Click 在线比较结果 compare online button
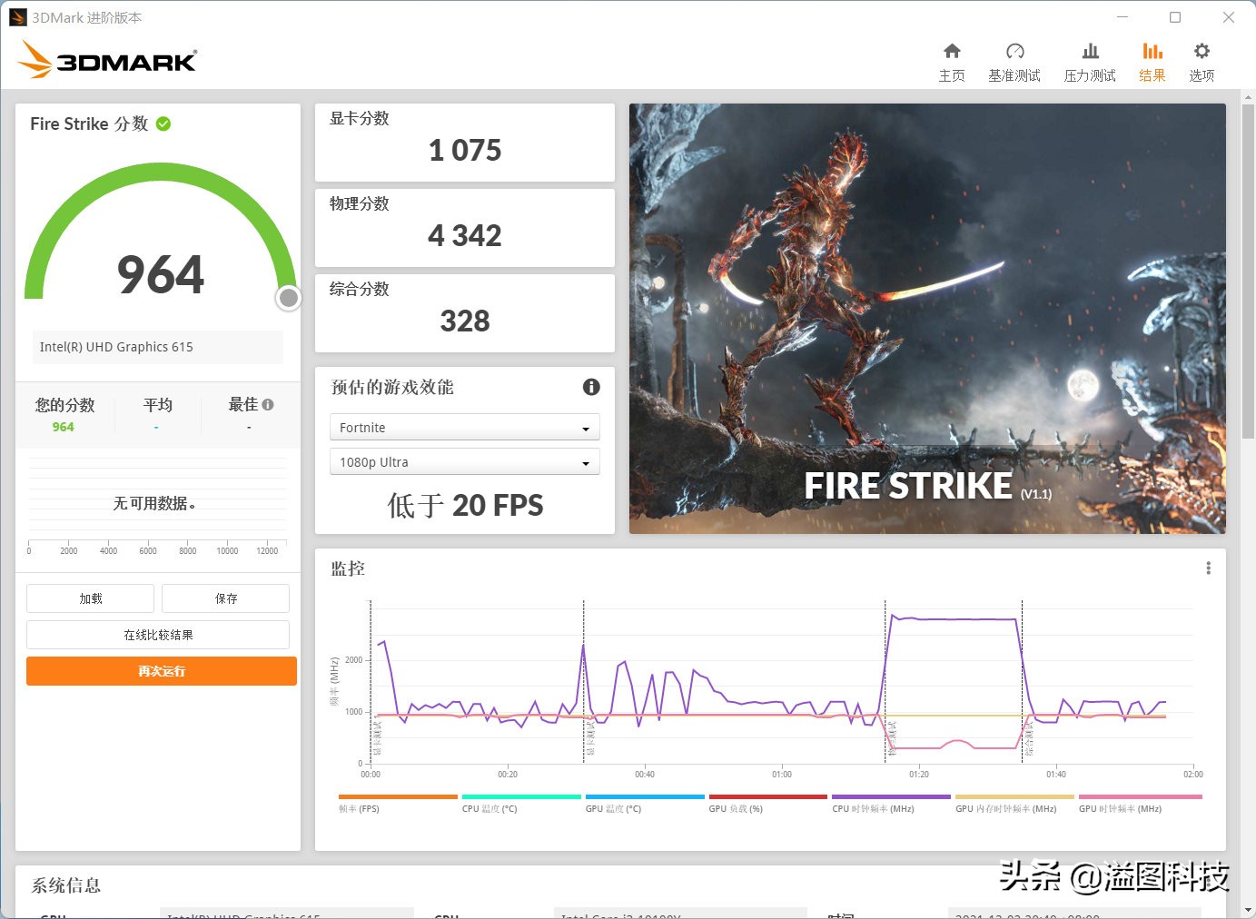 click(158, 635)
